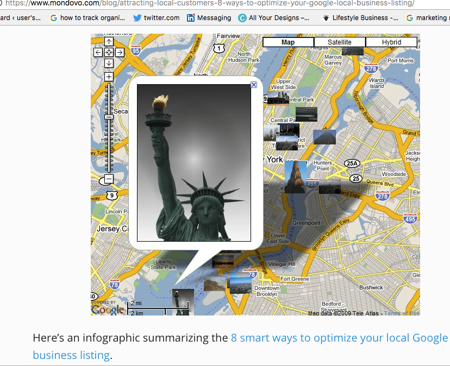Open the Lifestyle Business bookmark
Image resolution: width=450 pixels, height=366 pixels.
click(360, 18)
